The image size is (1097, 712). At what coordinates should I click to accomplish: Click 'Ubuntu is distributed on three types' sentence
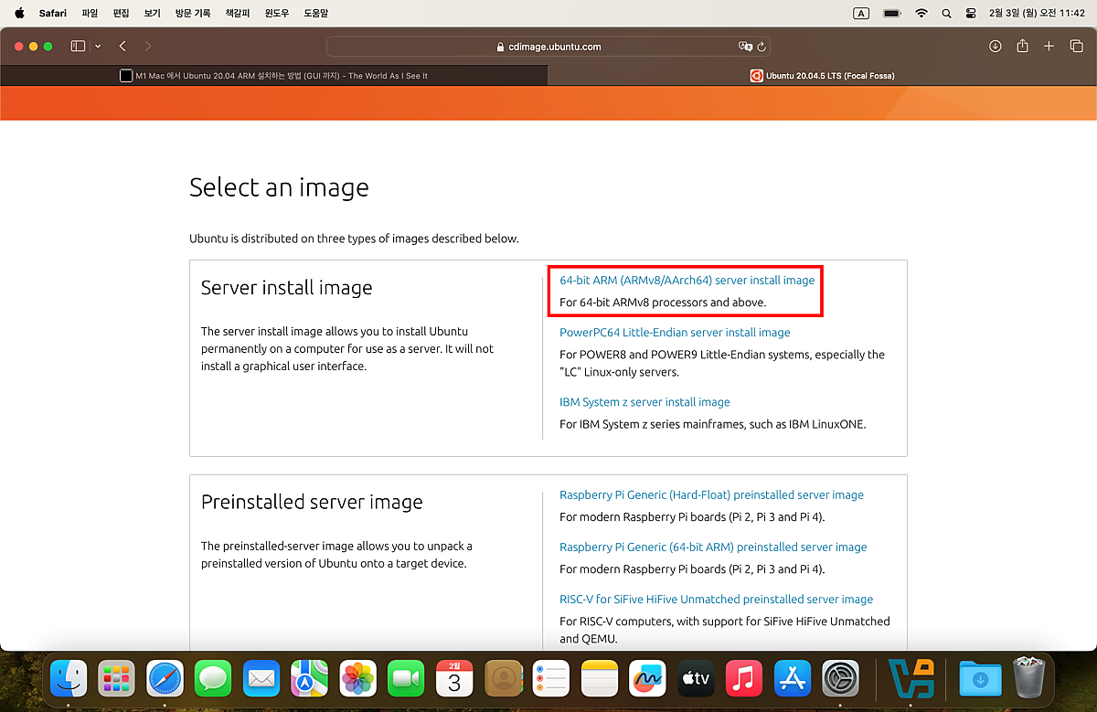[354, 239]
